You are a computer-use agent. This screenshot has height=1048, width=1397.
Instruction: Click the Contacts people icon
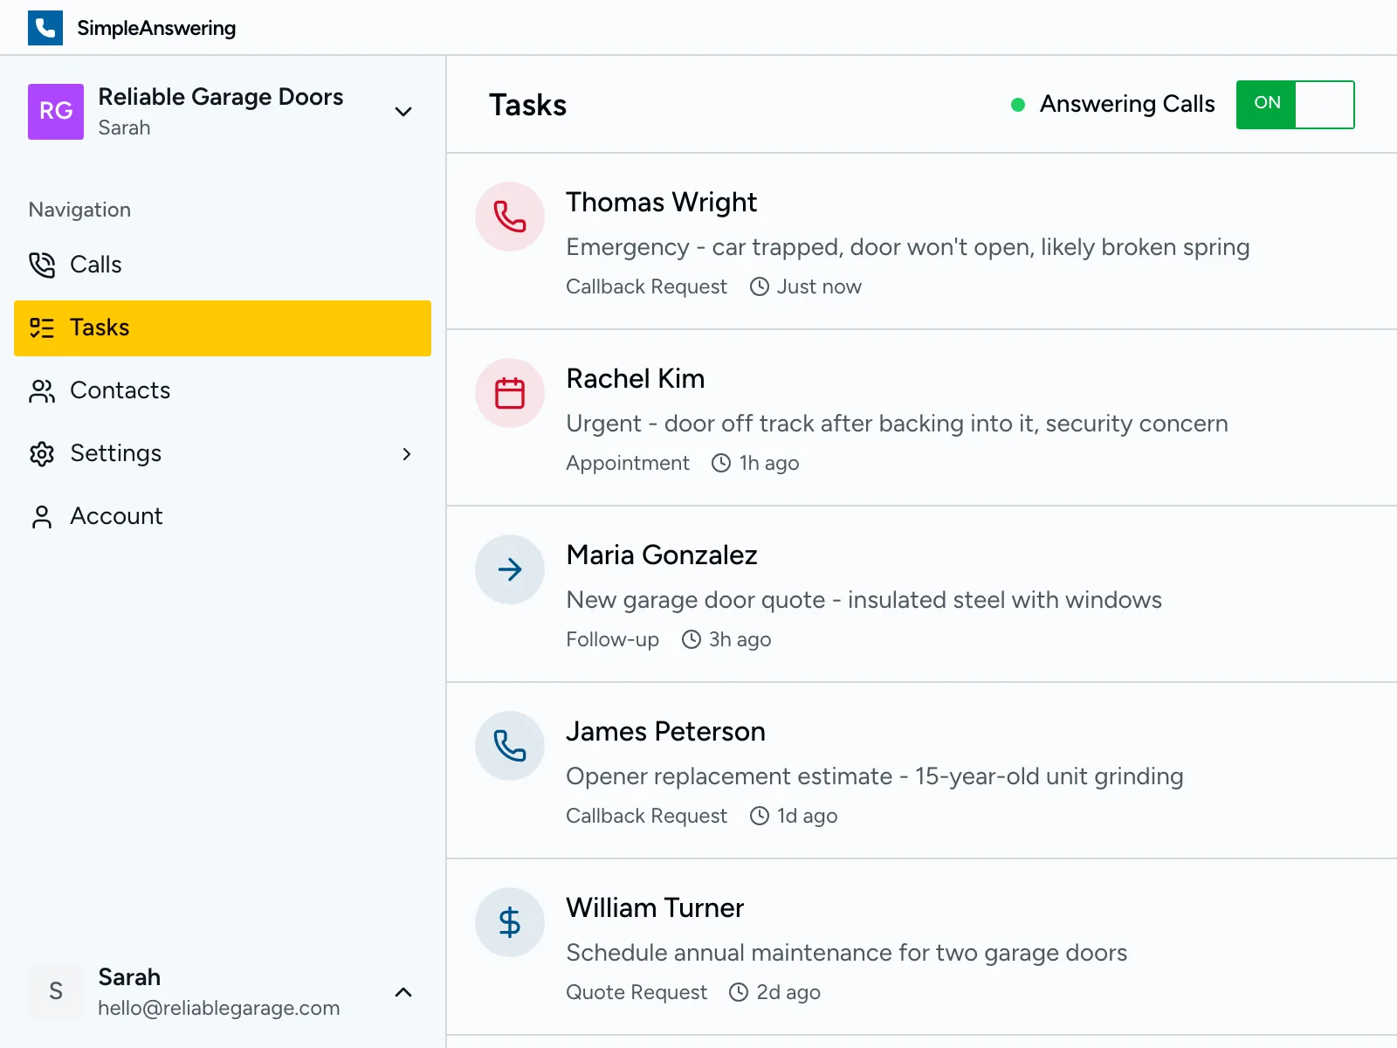pos(41,390)
